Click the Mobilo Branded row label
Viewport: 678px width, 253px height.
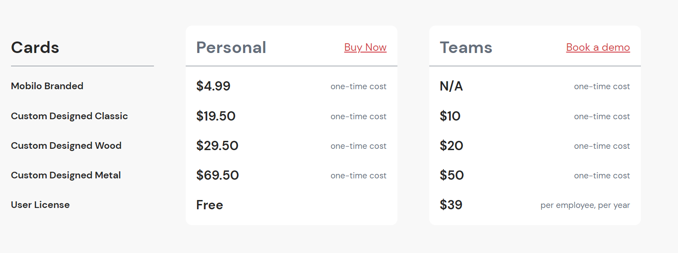click(x=47, y=86)
